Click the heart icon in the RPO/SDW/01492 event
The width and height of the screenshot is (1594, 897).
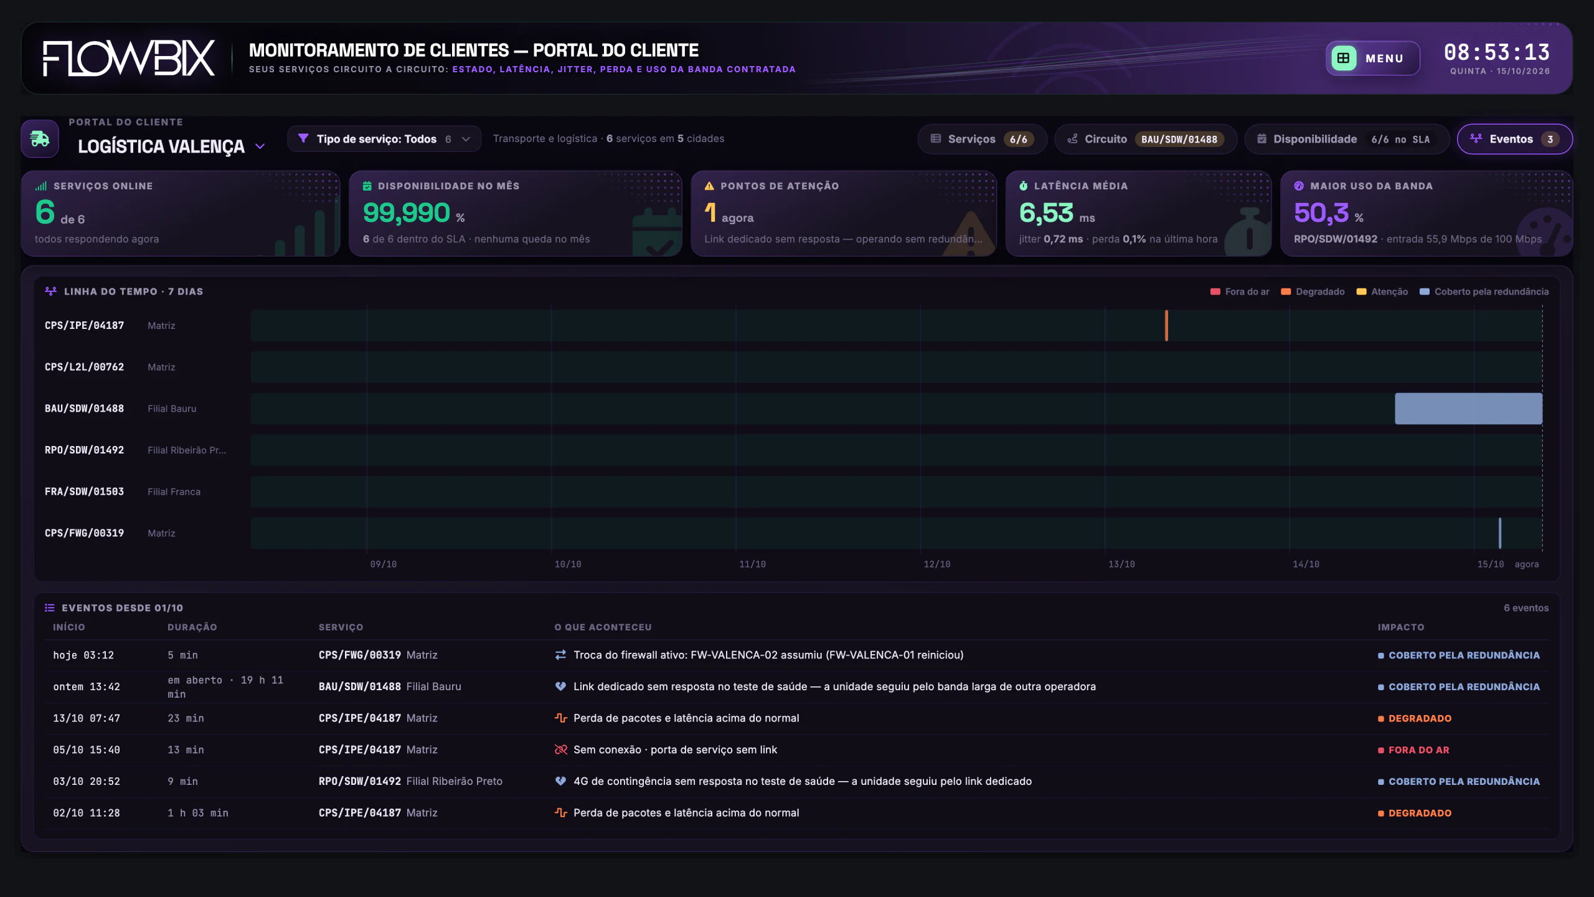[x=560, y=781]
